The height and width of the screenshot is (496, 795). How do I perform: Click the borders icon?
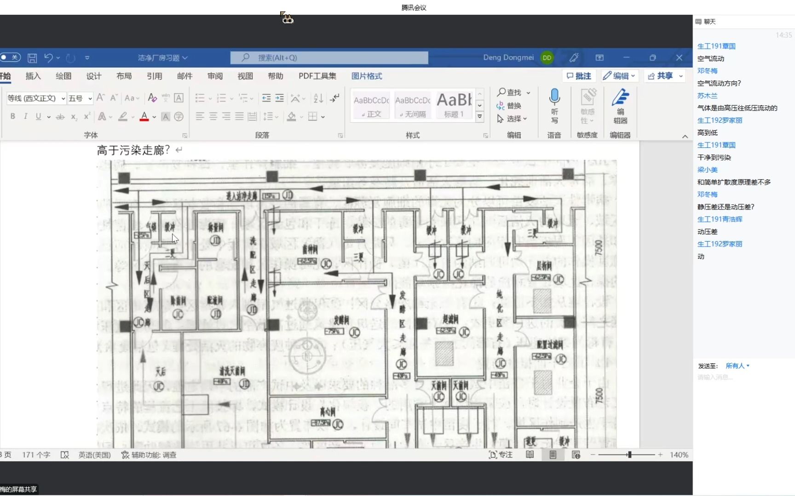(313, 117)
